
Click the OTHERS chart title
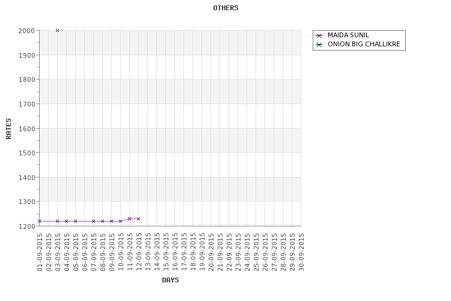tap(226, 8)
